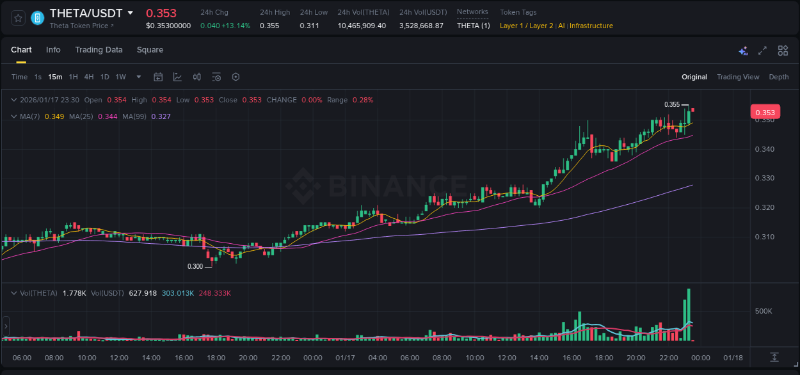
Task: Switch to the Trading Data tab
Action: [x=99, y=50]
